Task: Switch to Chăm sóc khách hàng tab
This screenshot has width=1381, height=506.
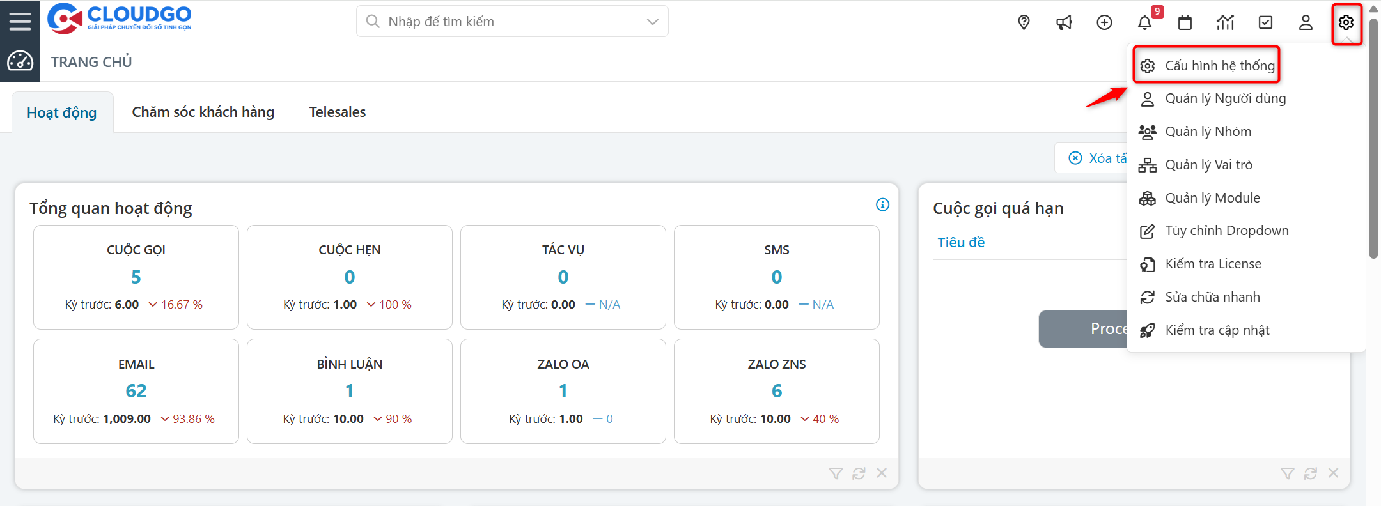Action: tap(203, 112)
